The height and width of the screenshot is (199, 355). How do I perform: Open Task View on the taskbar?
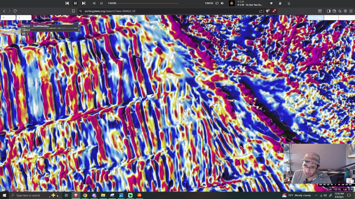[x=67, y=195]
